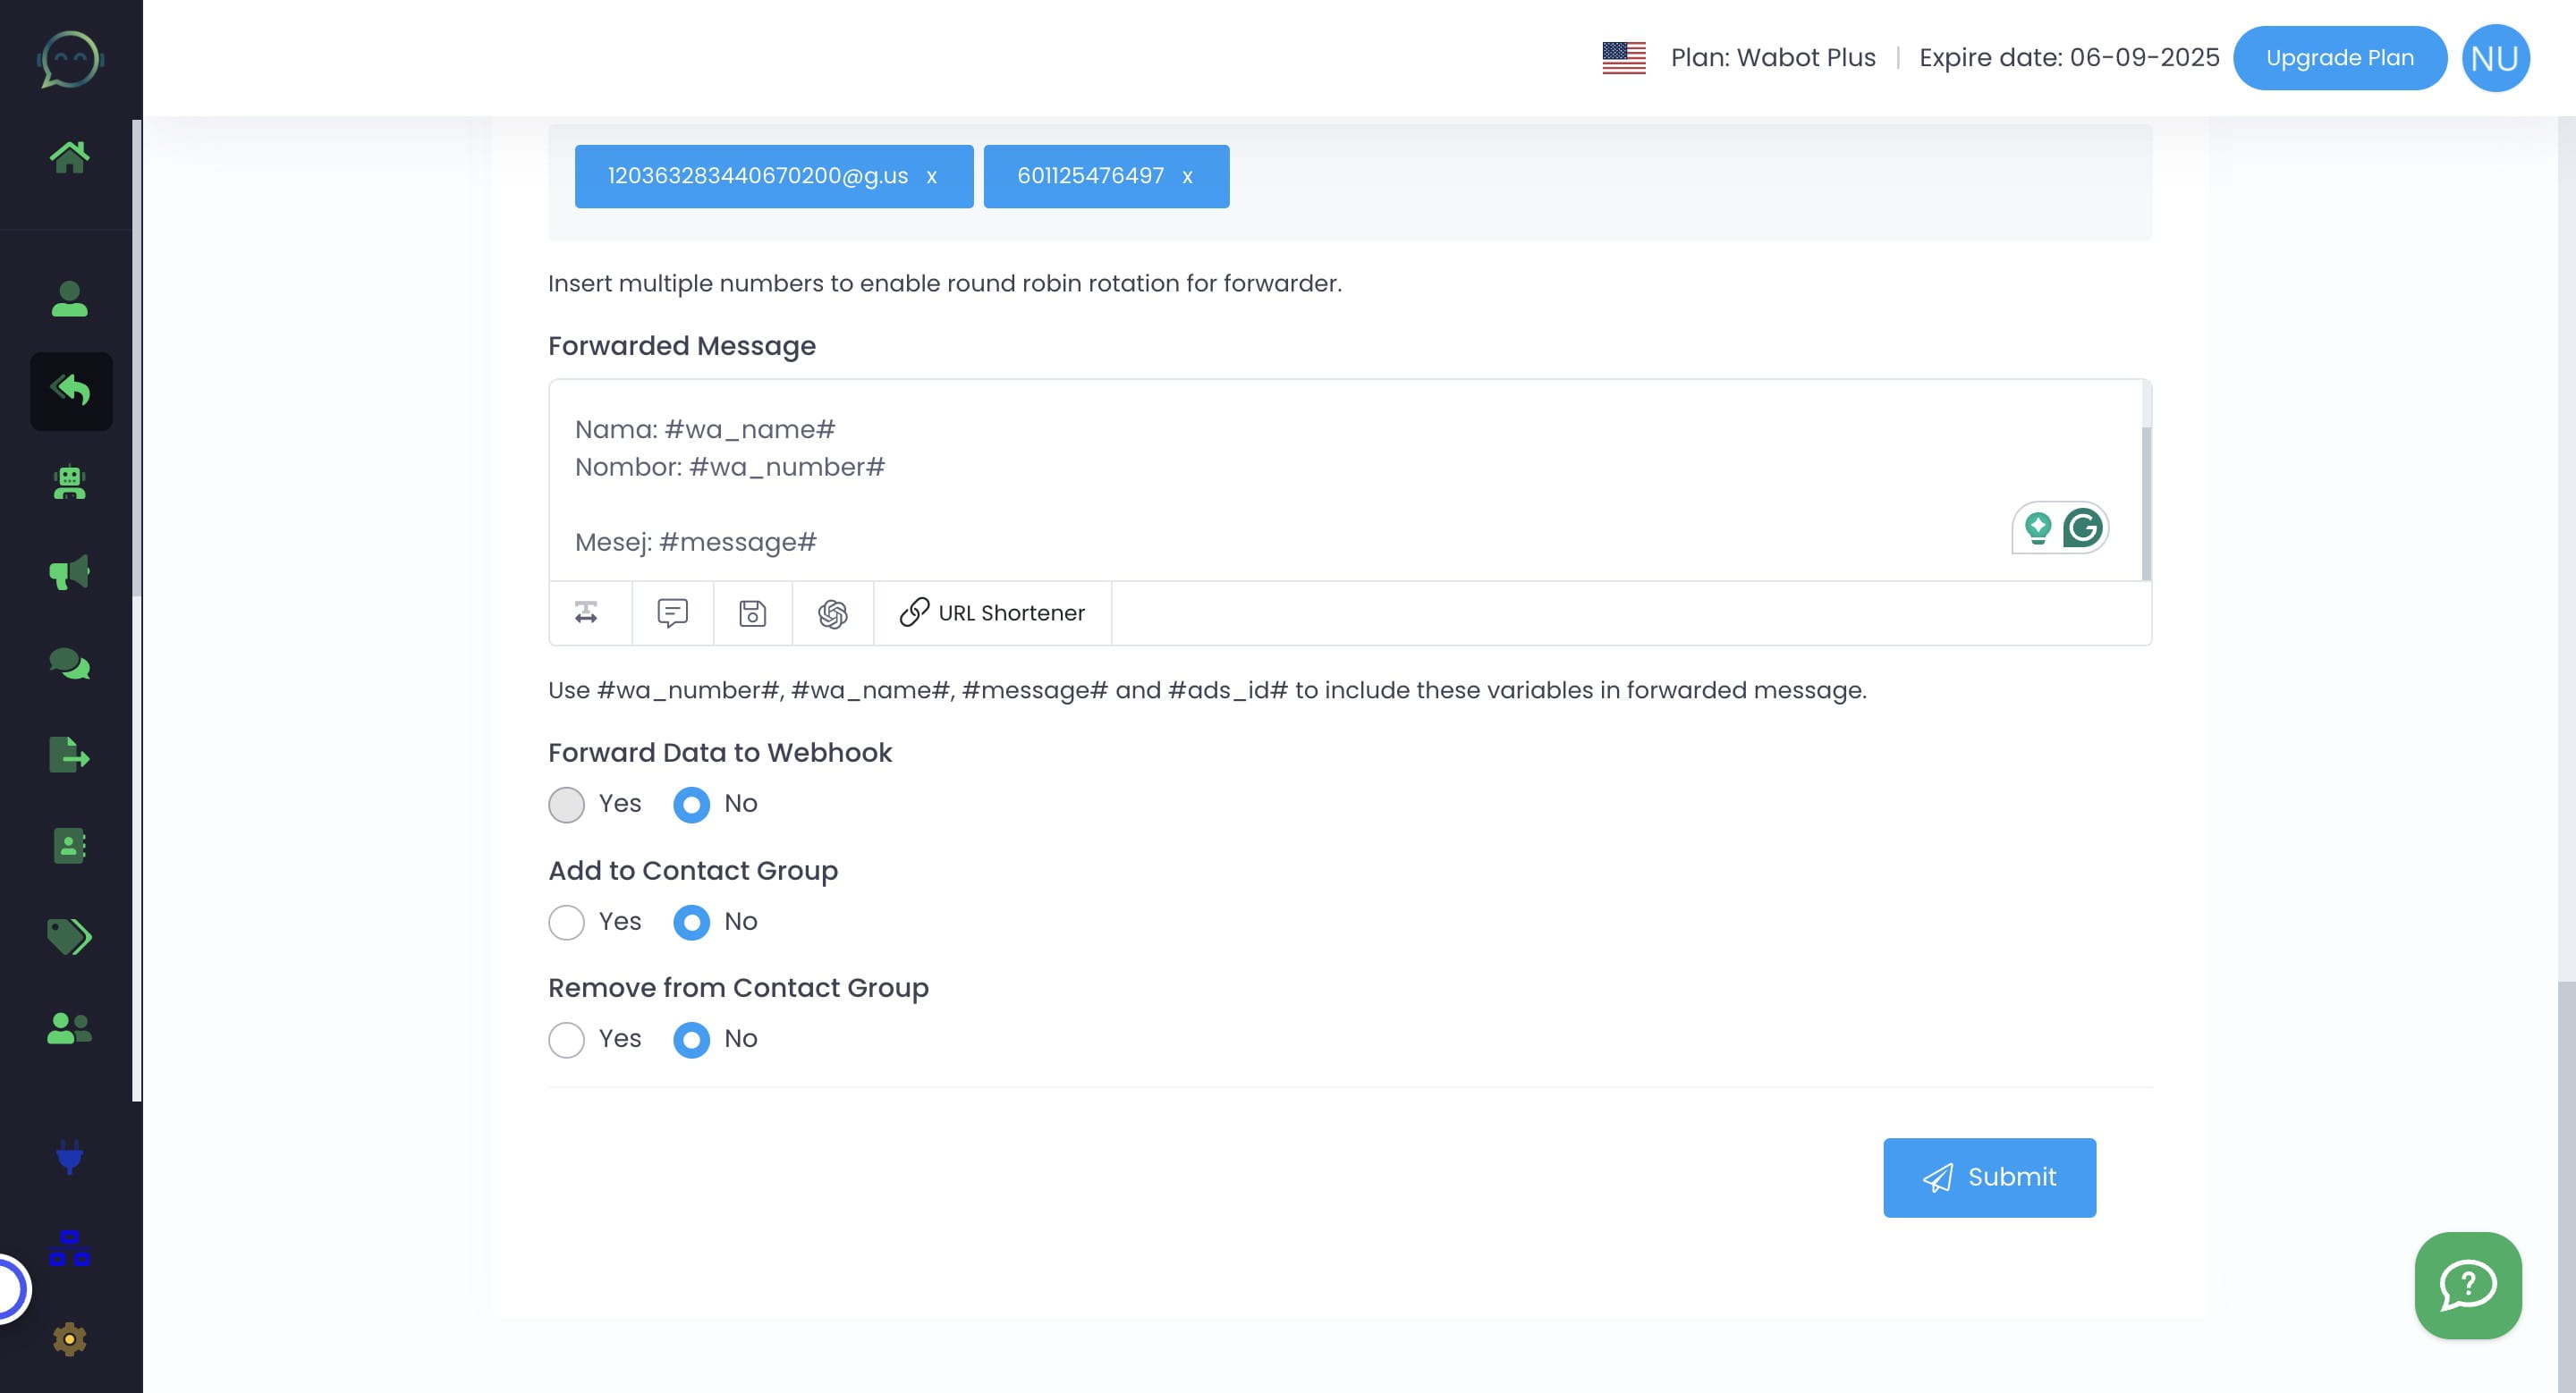
Task: Click the Grammarly icon in the message box
Action: tap(2082, 528)
